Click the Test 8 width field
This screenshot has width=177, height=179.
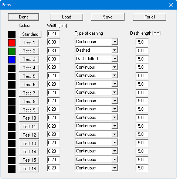point(54,101)
